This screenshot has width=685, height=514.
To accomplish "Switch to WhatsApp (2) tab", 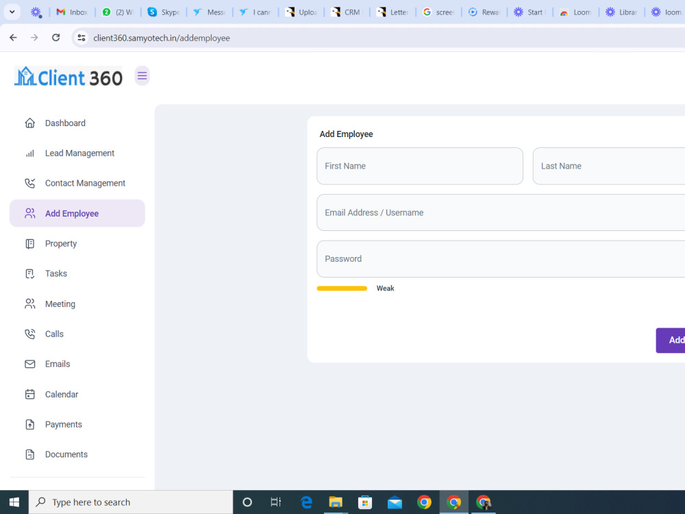I will 118,12.
